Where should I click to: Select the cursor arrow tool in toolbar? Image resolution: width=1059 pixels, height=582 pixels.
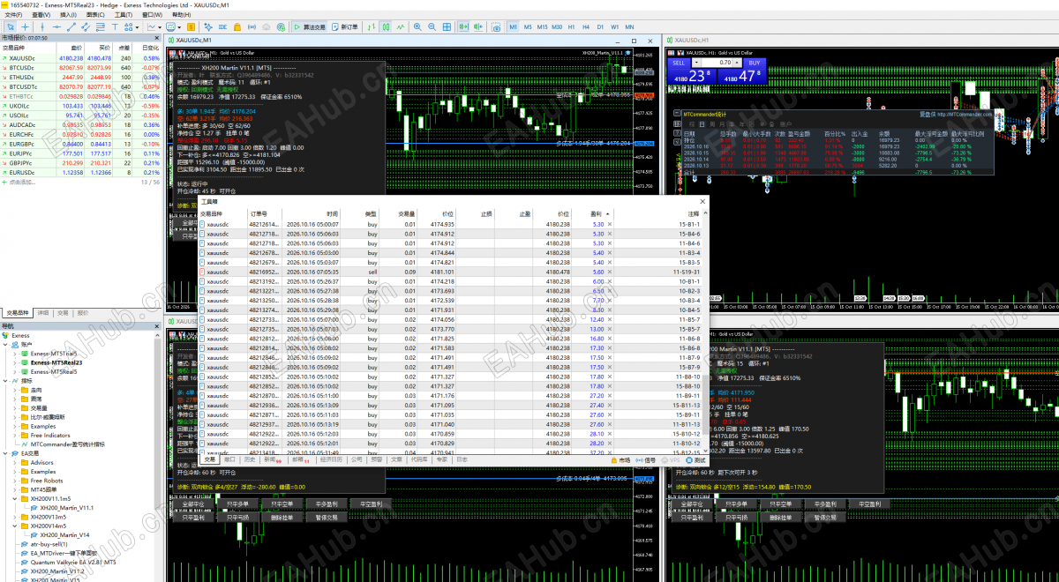coord(11,27)
